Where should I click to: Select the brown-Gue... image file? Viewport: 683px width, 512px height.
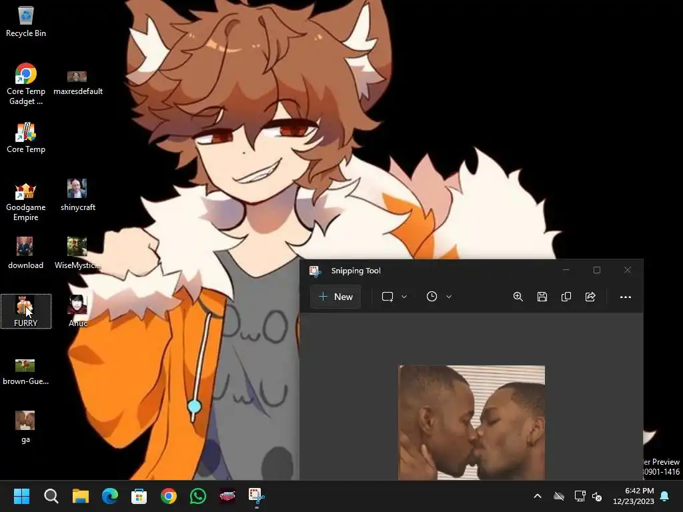pyautogui.click(x=25, y=372)
